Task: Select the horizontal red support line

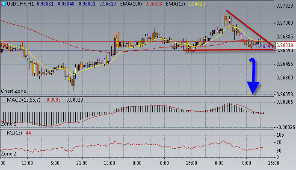Action: [x=228, y=50]
